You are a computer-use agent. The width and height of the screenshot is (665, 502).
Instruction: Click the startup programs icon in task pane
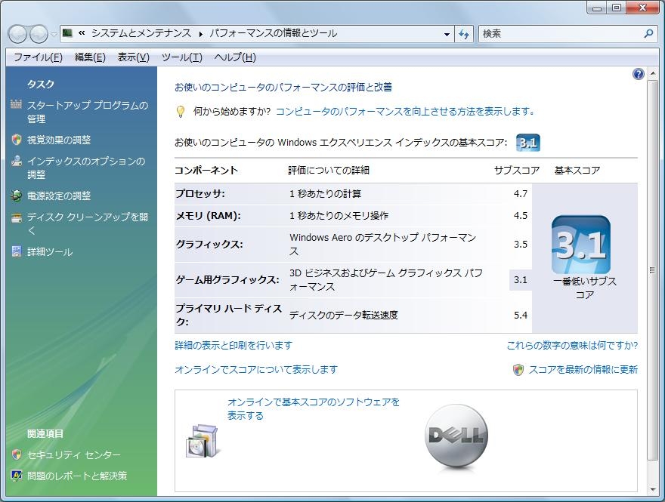click(17, 106)
